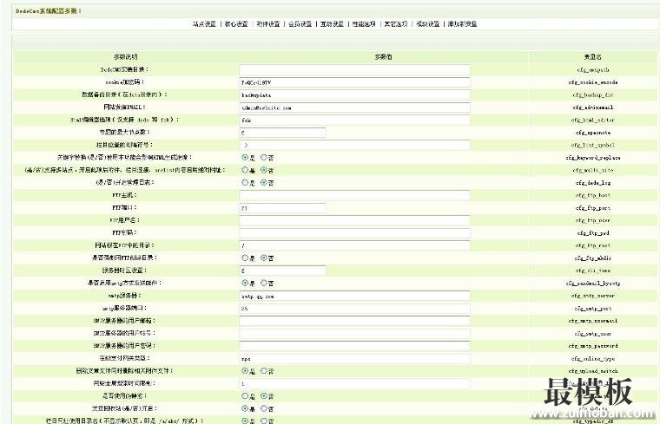Choose 是 for cfg_multi_site multi-site support
Viewport: 660px width, 424px height.
[x=245, y=170]
